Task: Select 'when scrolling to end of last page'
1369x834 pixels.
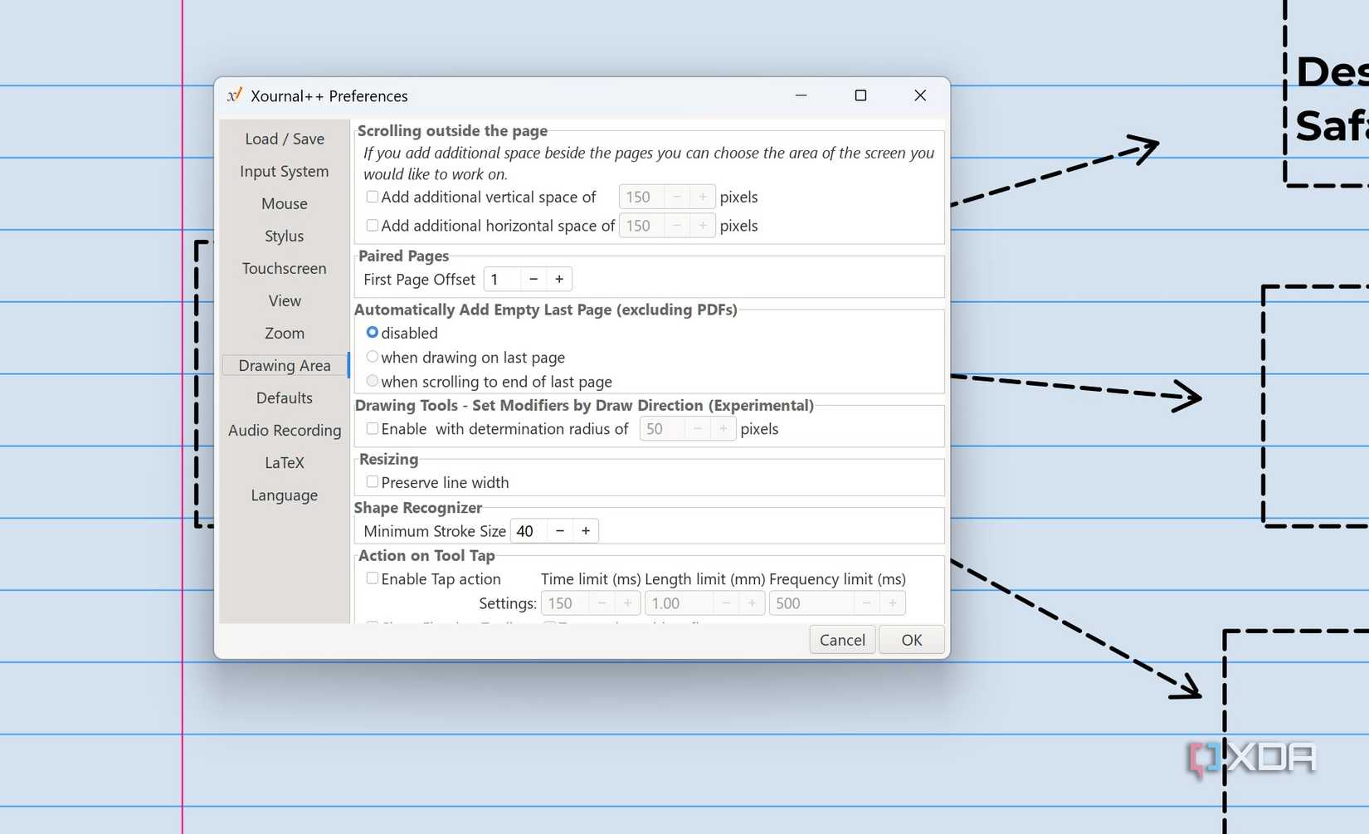Action: (x=373, y=380)
